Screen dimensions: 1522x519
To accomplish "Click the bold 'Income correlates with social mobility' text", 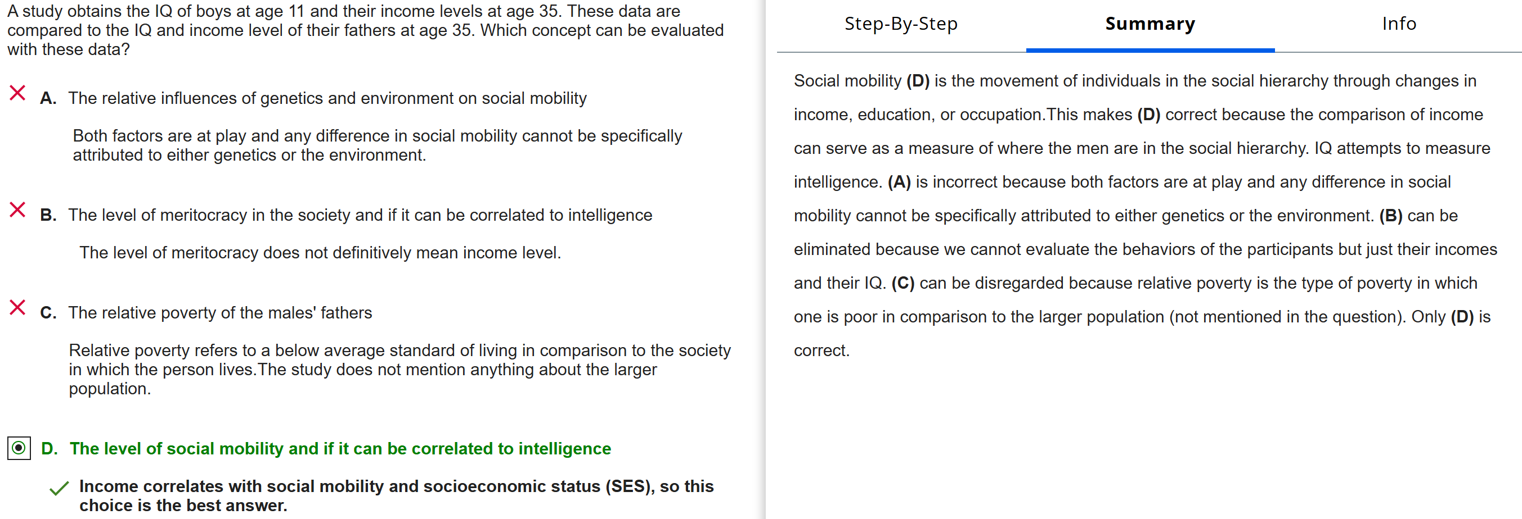I will pos(396,496).
